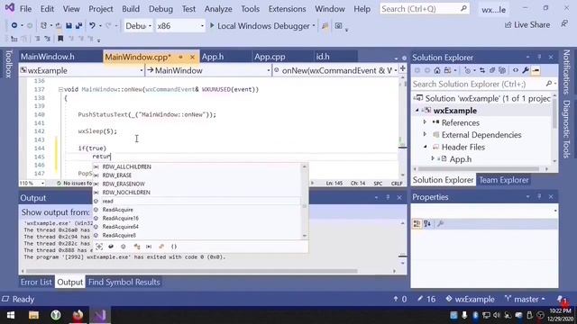Click the Categorized view icon in Properties panel
The height and width of the screenshot is (324, 577).
(x=417, y=223)
